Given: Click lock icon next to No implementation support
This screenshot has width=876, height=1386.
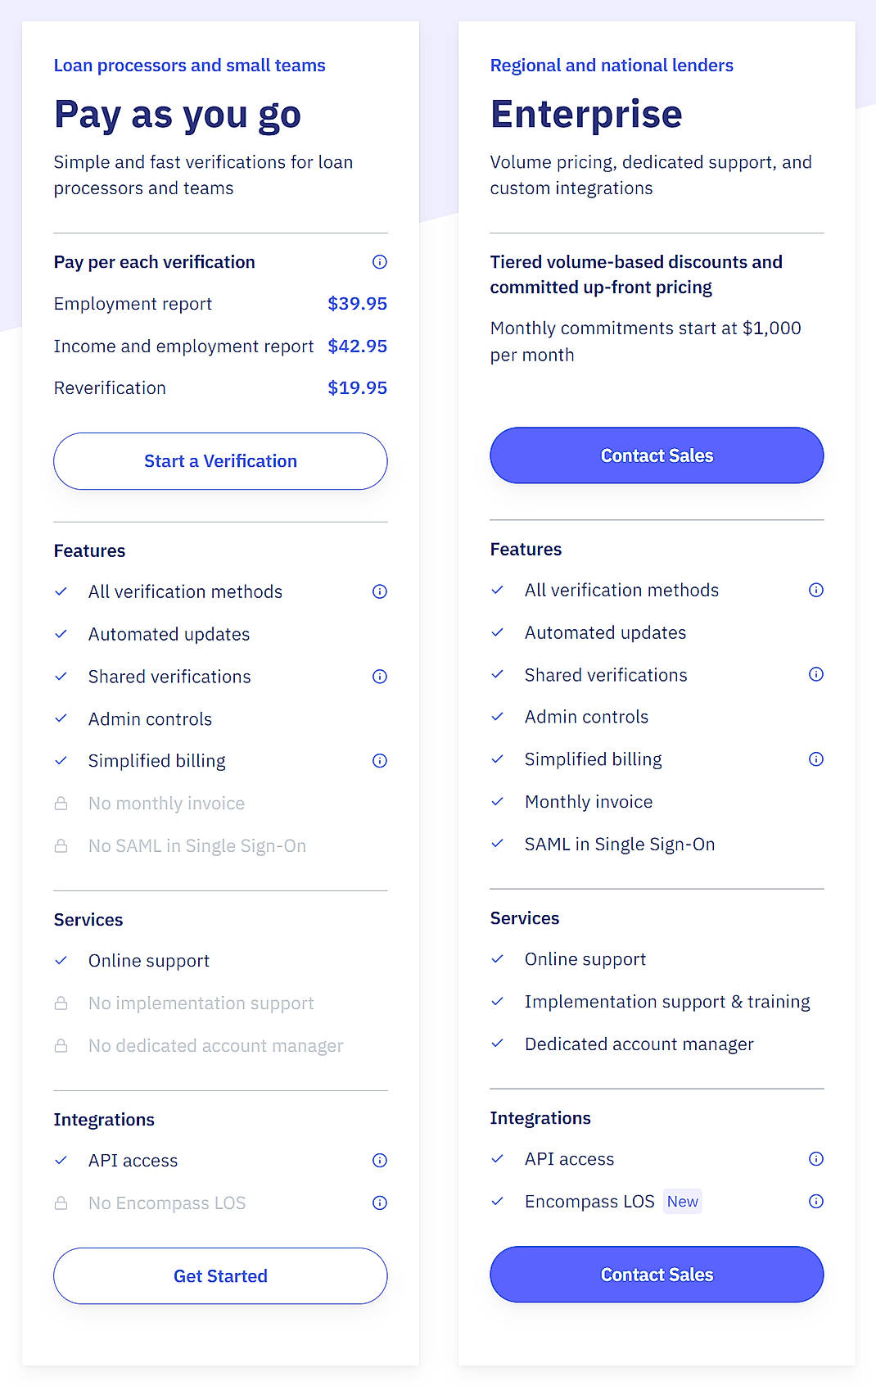Looking at the screenshot, I should (61, 1003).
